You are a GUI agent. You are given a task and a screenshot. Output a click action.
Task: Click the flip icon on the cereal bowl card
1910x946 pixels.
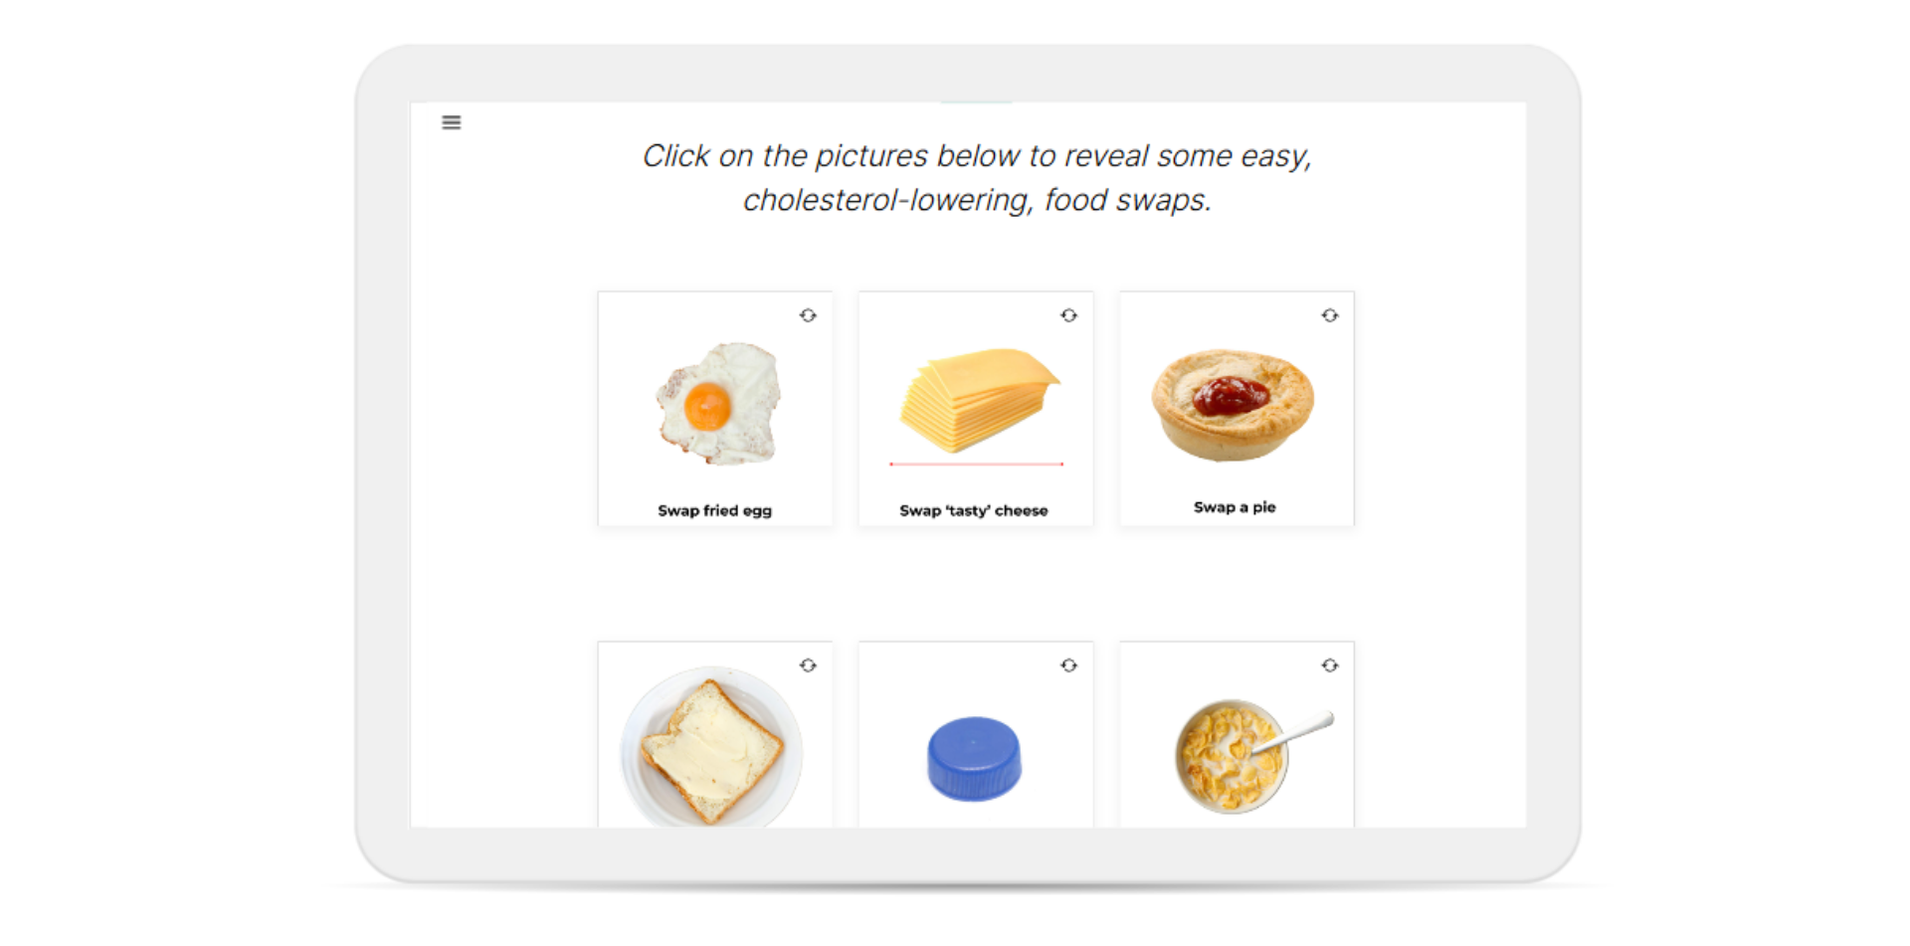pos(1330,665)
